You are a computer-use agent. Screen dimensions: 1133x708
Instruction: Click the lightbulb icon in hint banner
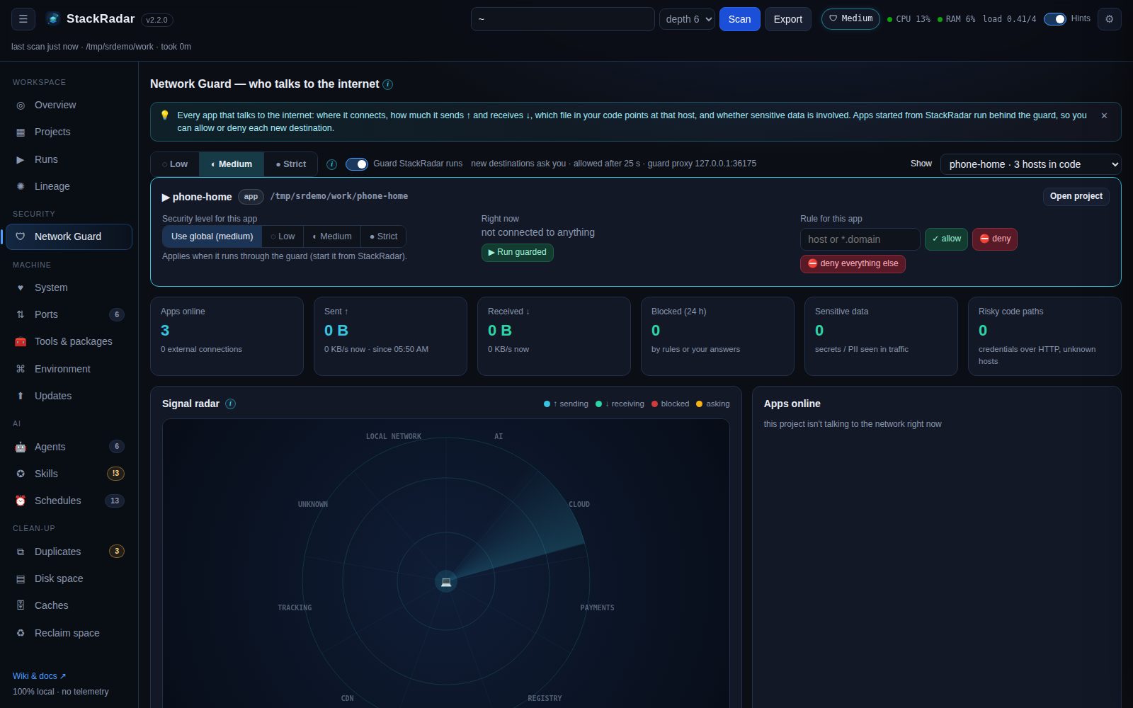[x=165, y=115]
